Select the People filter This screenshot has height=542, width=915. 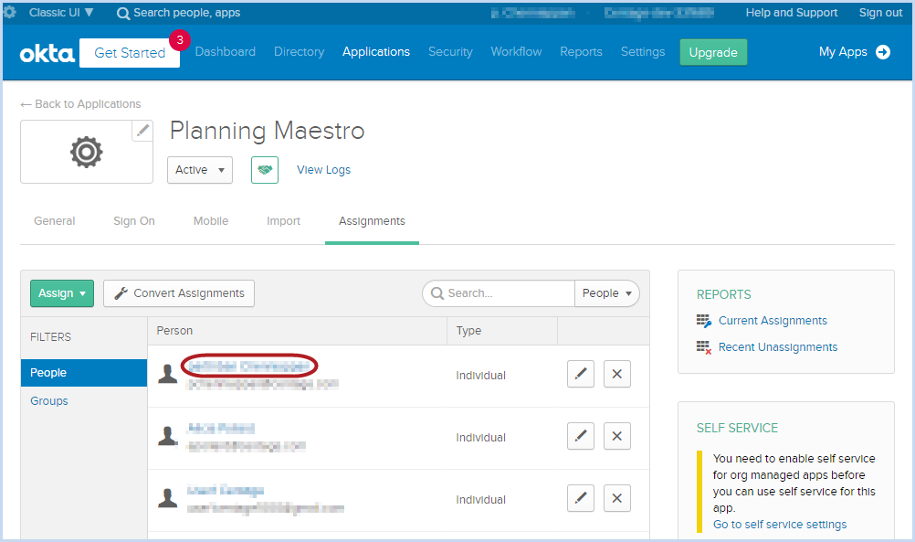tap(84, 373)
